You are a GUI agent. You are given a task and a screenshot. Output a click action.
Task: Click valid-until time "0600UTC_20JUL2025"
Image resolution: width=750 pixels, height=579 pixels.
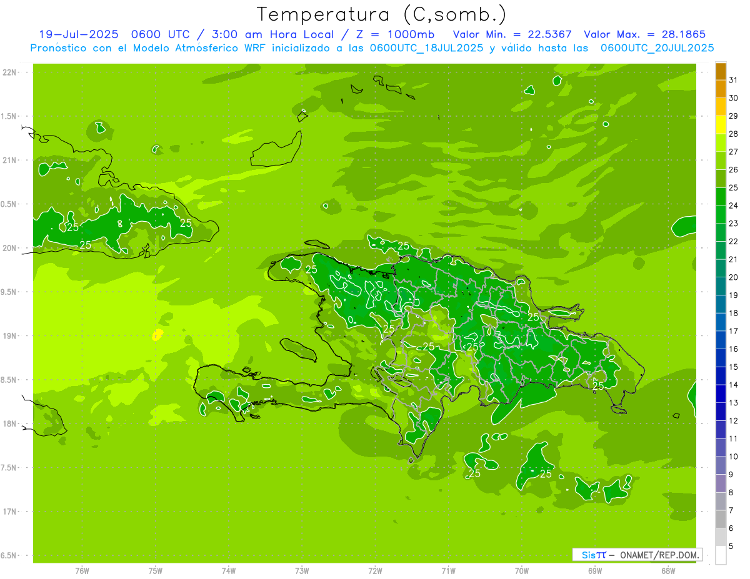pos(657,47)
